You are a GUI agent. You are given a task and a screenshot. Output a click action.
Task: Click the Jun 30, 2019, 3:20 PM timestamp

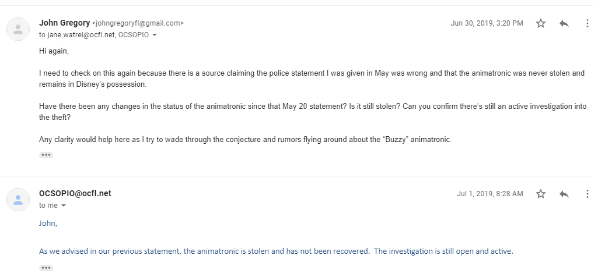pos(487,23)
